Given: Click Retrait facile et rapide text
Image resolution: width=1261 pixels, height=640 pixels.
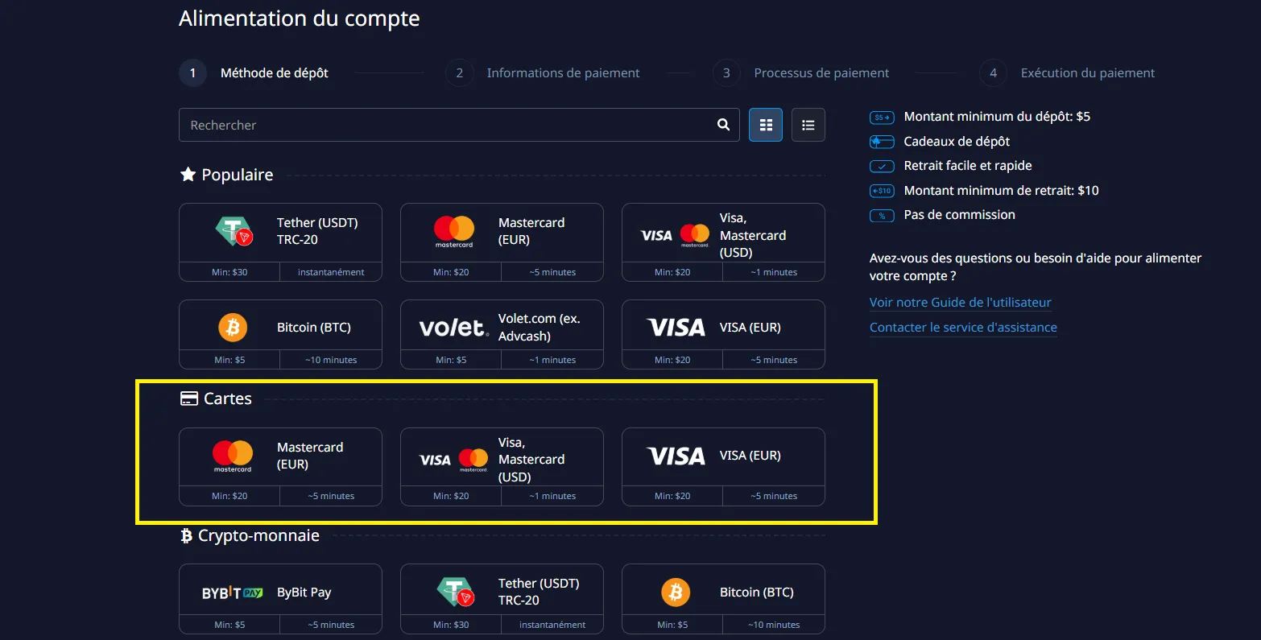Looking at the screenshot, I should [x=968, y=166].
